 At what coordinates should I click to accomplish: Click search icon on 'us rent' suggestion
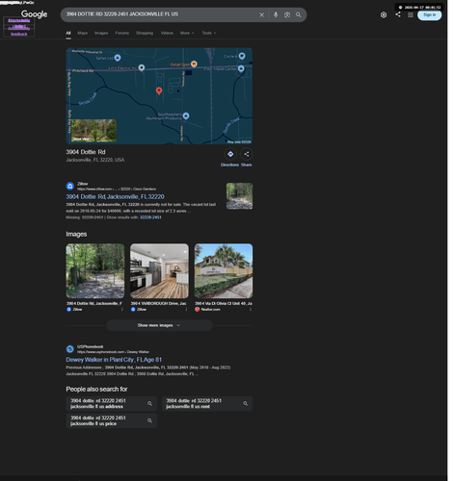point(246,403)
